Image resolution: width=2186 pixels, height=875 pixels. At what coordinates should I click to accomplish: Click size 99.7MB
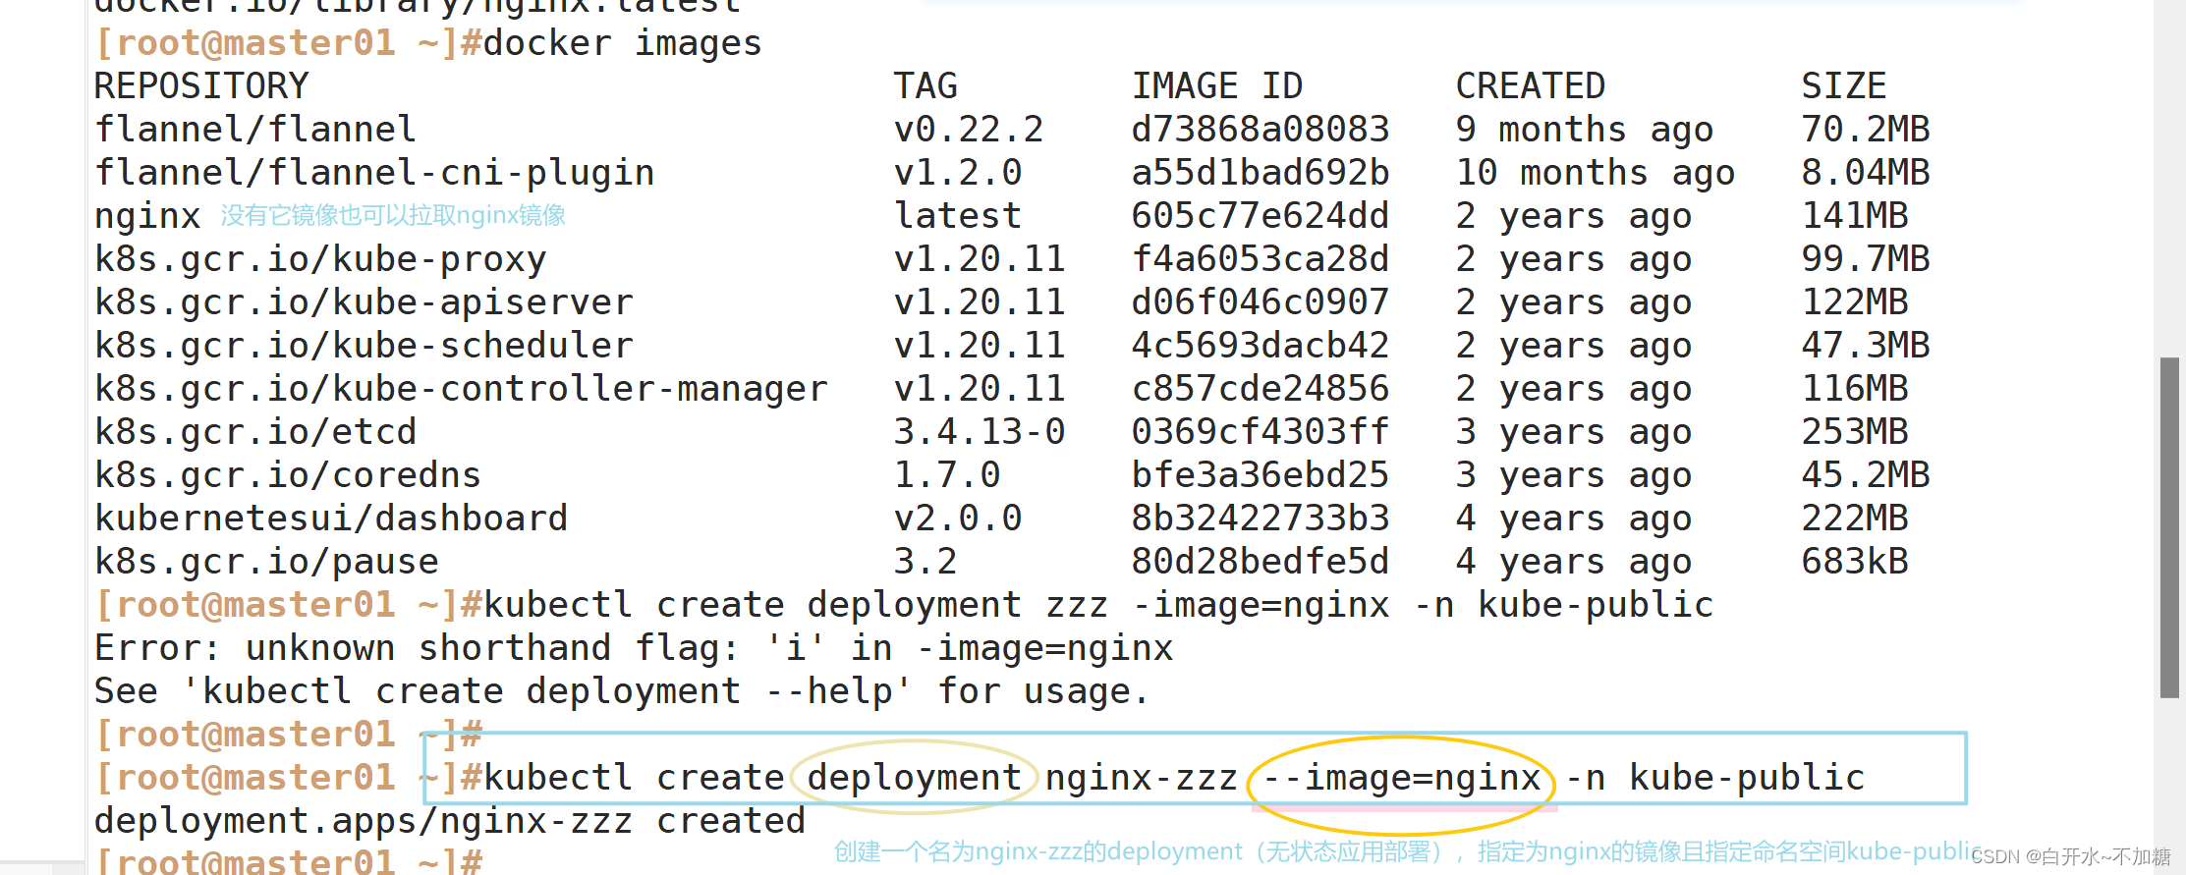(1866, 259)
